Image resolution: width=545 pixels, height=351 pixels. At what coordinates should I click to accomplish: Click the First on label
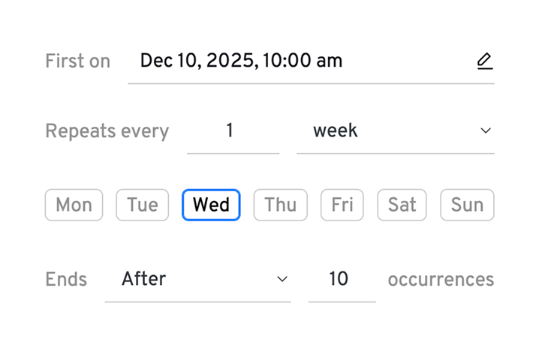77,61
